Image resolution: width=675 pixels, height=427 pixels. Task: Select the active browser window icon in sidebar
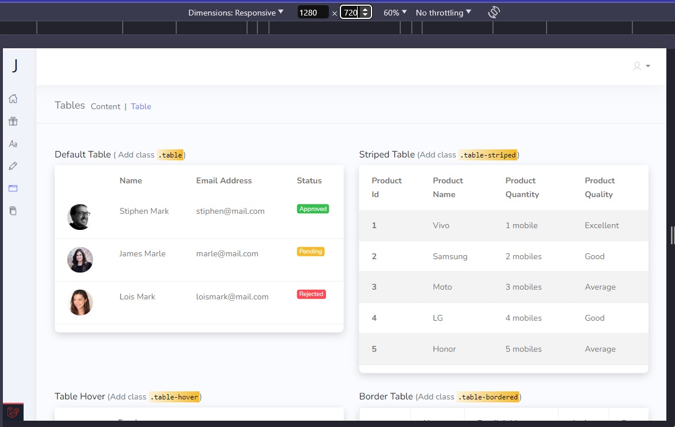13,188
